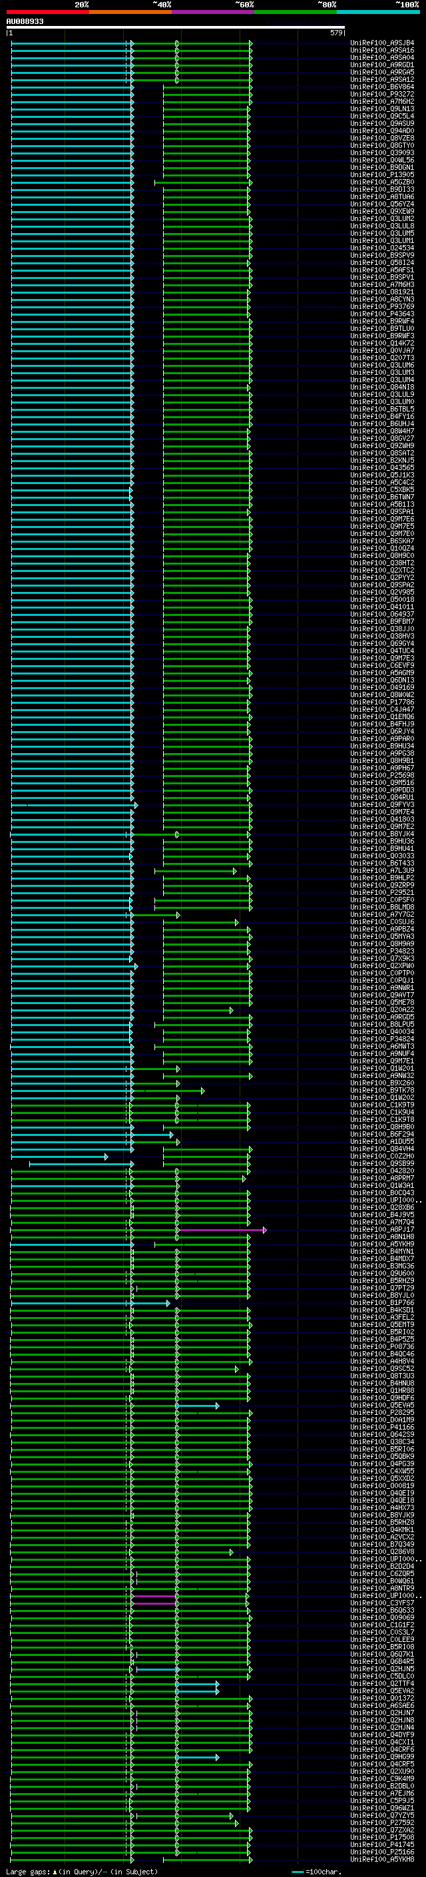Select the UniRef100_Q41803 label
Viewport: 426px width, 1877px height.
coord(382,819)
